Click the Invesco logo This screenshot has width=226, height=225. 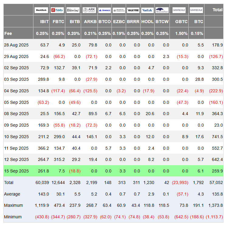click(x=104, y=10)
